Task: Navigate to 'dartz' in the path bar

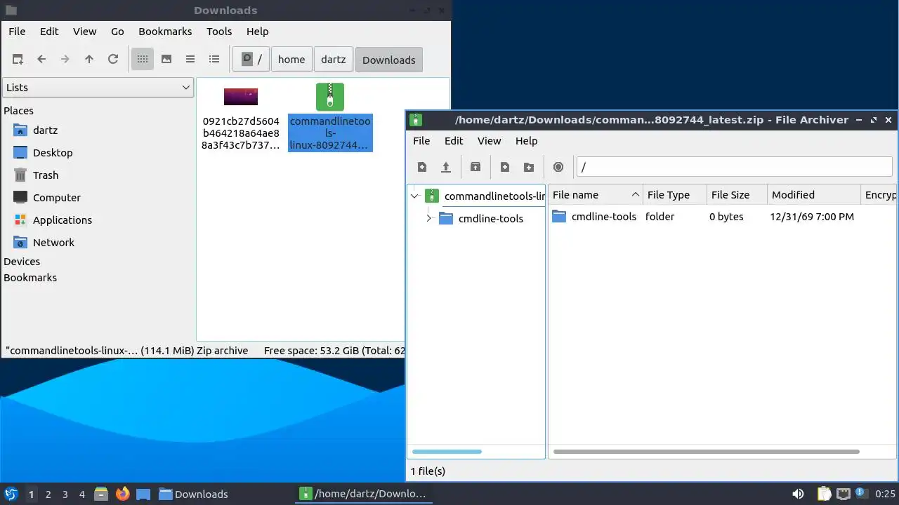Action: [334, 60]
